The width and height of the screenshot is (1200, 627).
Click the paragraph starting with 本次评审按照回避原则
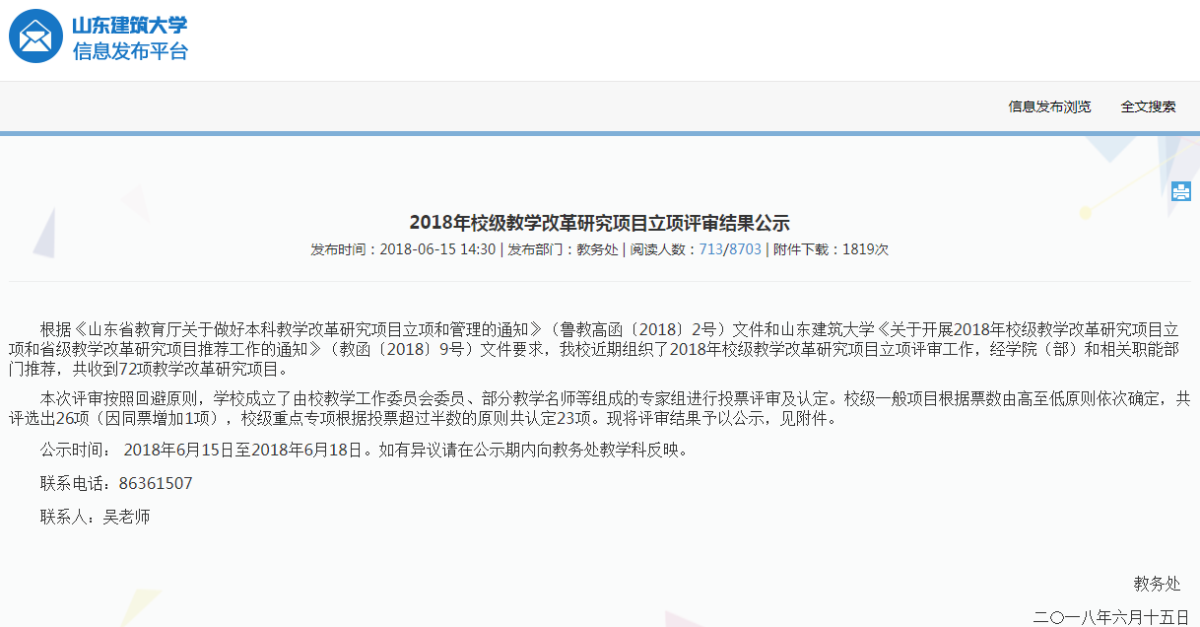600,408
